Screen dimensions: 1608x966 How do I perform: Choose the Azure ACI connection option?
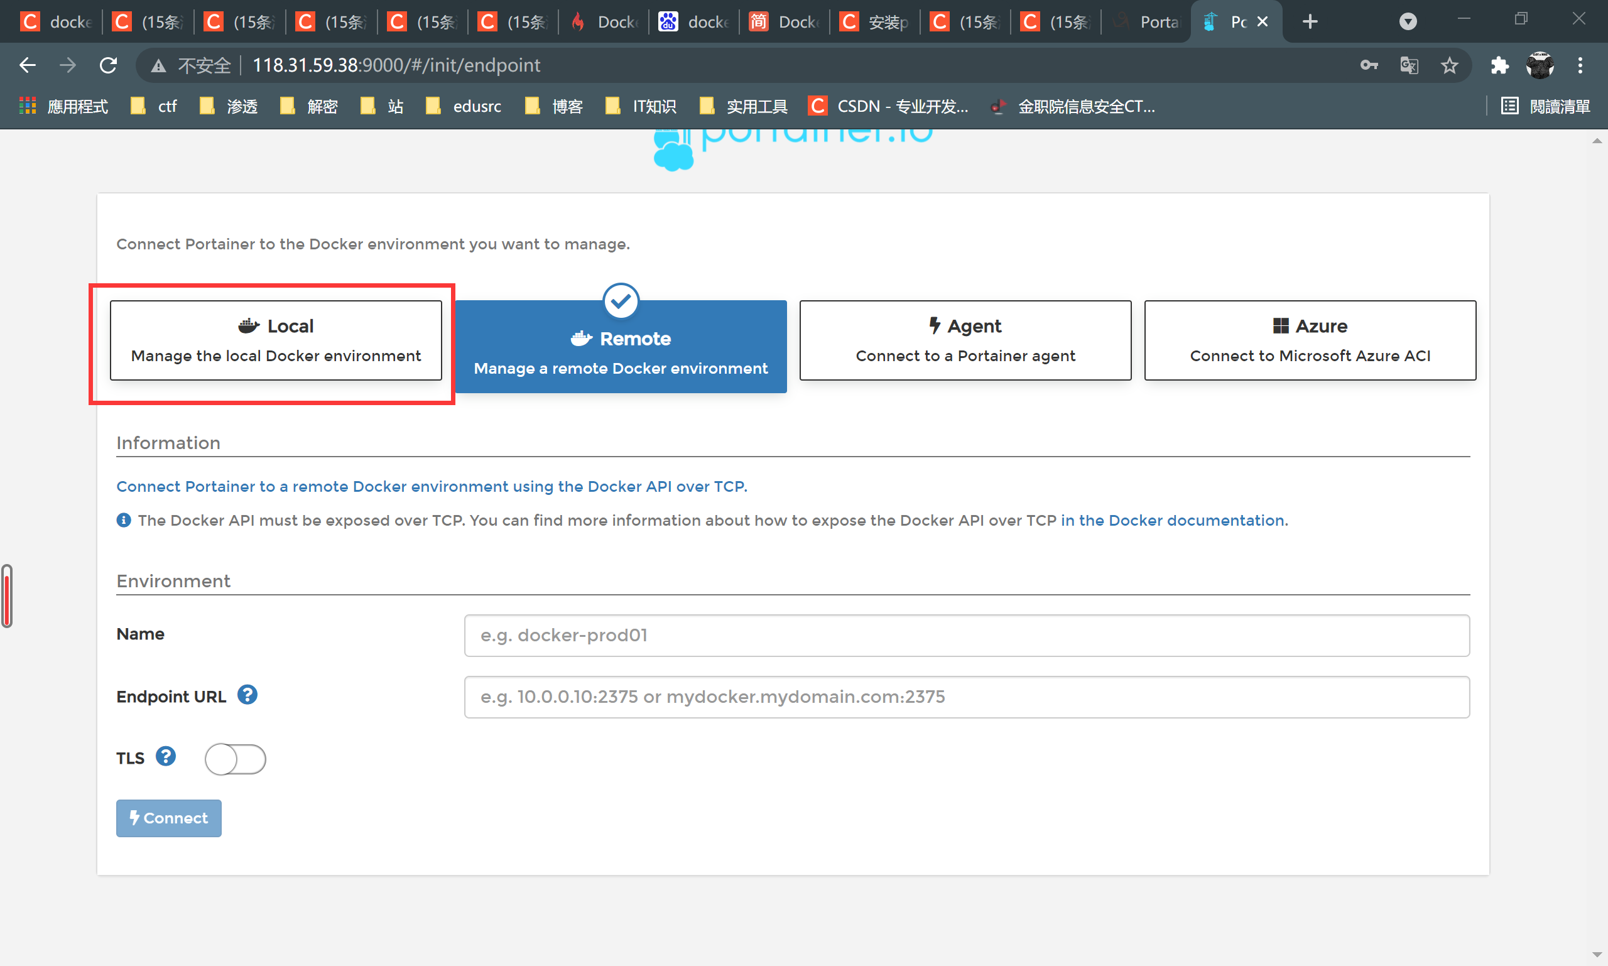(x=1310, y=340)
